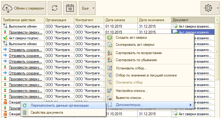The image size is (221, 118).
Task: Click the first "Произвести сверку..." link
Action: (x=26, y=32)
